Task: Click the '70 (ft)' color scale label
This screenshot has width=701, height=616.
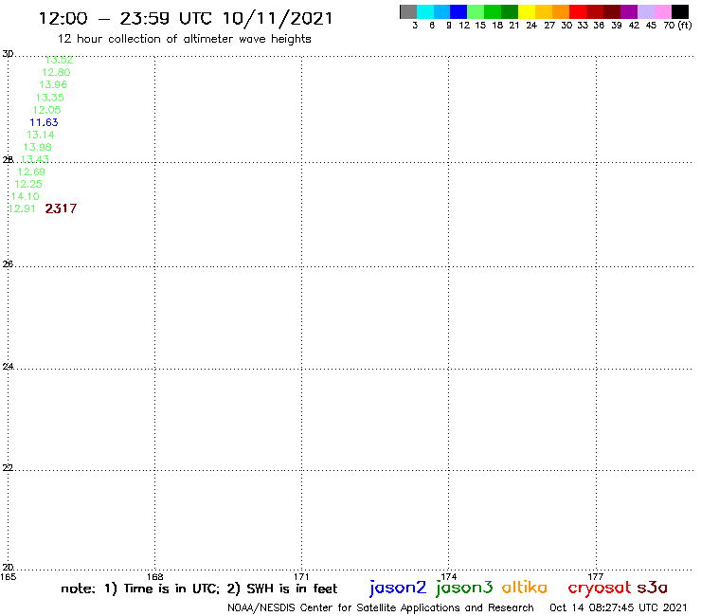Action: (x=677, y=26)
